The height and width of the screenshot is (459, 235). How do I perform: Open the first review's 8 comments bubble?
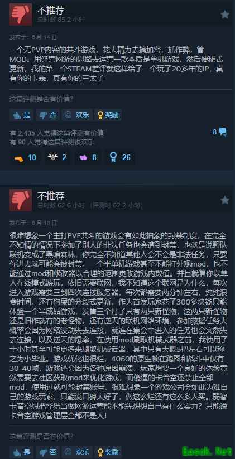tap(220, 132)
